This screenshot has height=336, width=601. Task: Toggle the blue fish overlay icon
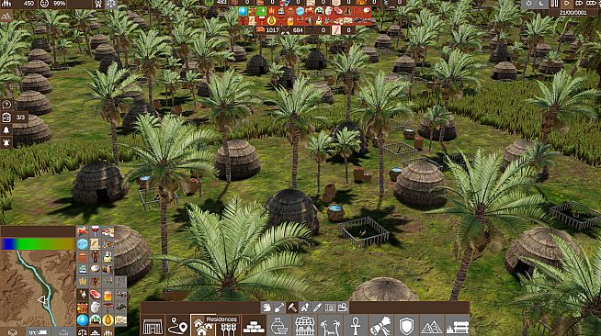click(83, 244)
